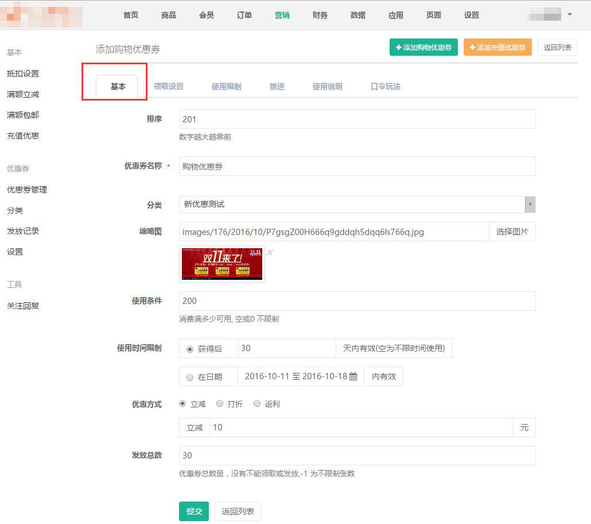This screenshot has width=591, height=524.
Task: Click the 添加充值优惠券 plus button
Action: click(x=497, y=48)
